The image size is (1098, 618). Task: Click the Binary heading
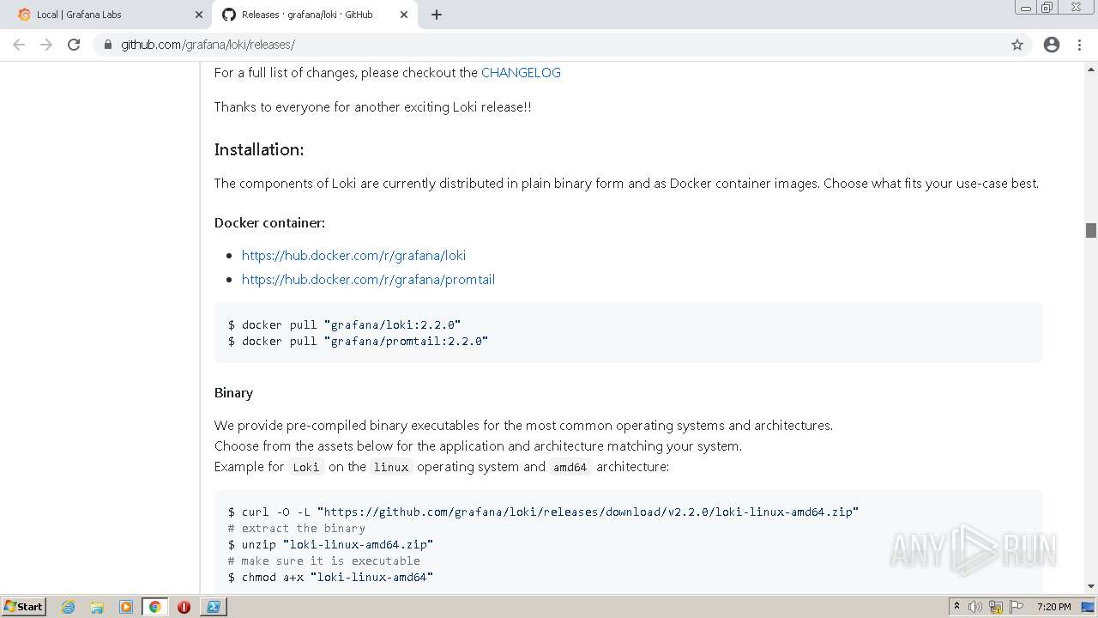point(233,392)
